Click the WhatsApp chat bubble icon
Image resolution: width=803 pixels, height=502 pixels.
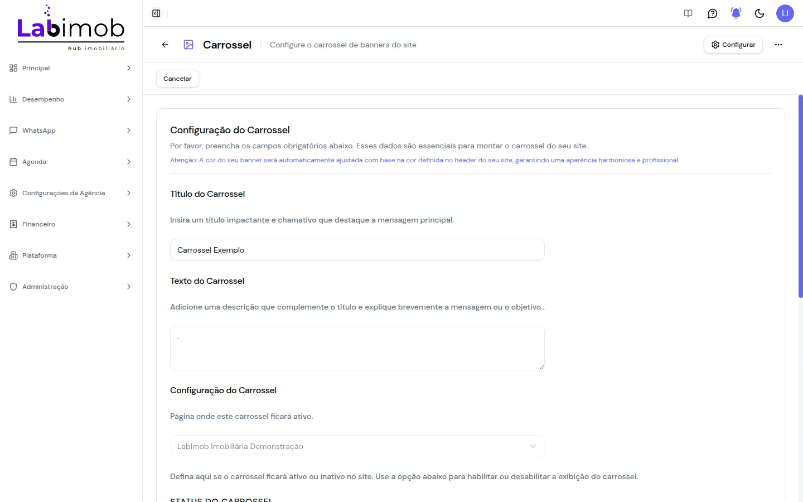pyautogui.click(x=13, y=131)
